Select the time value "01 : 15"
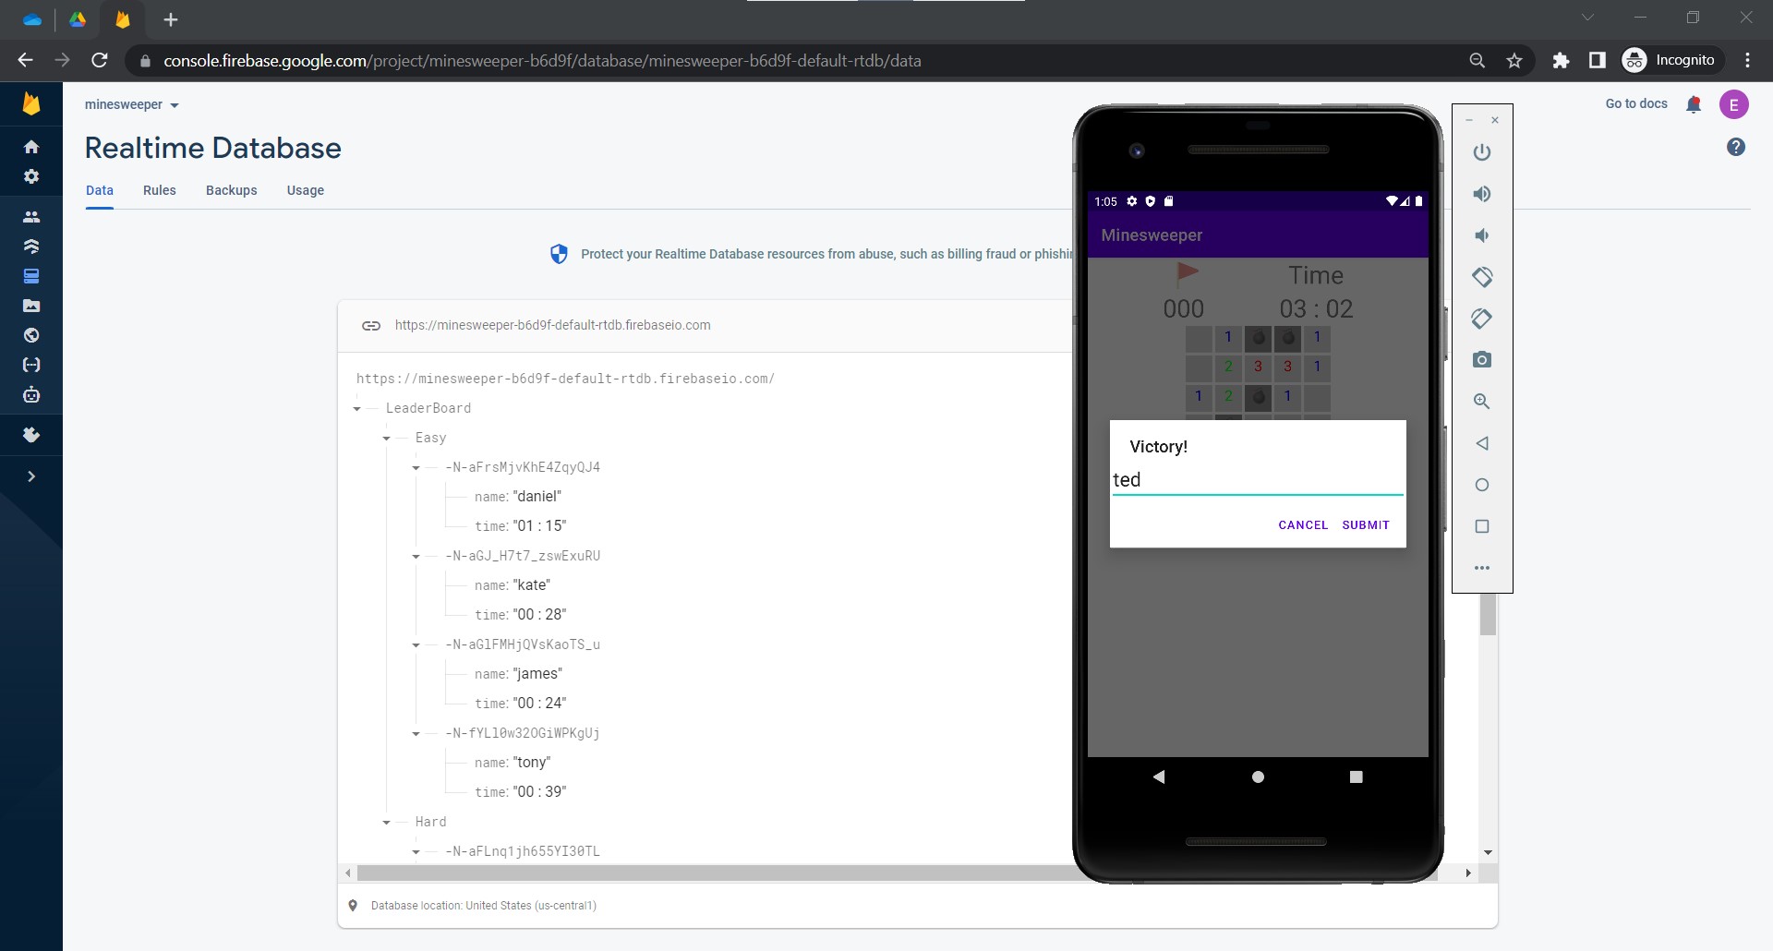Screen dimensions: 1773x951 (540, 526)
